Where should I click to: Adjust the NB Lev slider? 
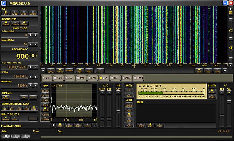[118, 111]
